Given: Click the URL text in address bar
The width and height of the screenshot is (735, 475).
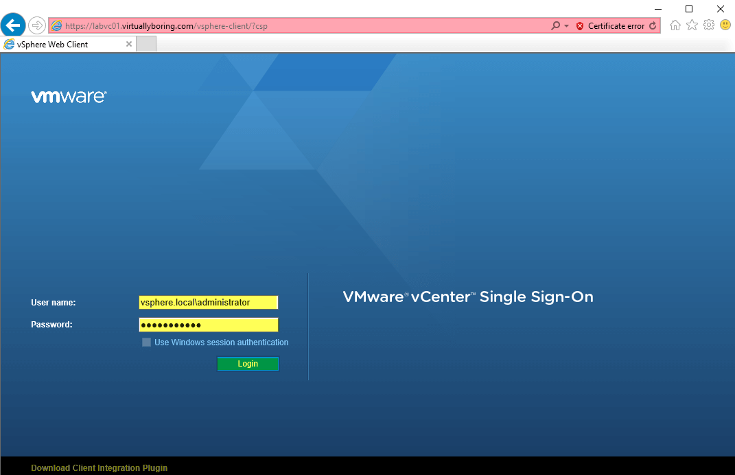Looking at the screenshot, I should [166, 26].
